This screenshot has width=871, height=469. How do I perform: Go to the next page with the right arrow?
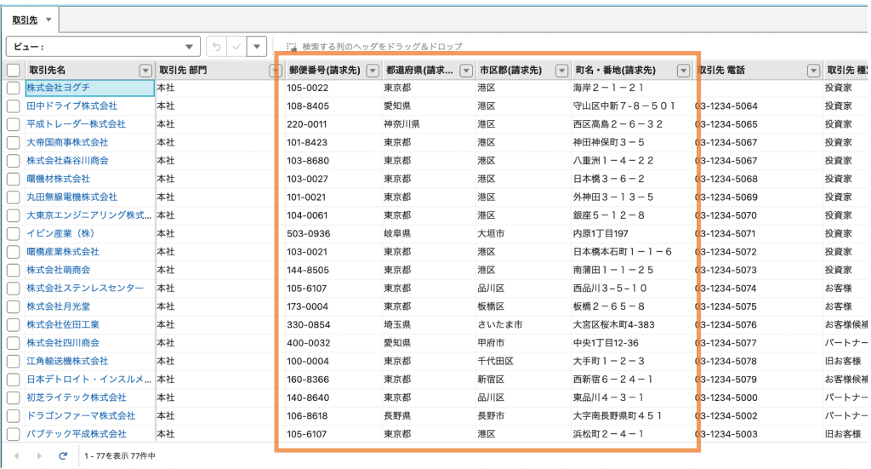(x=39, y=456)
